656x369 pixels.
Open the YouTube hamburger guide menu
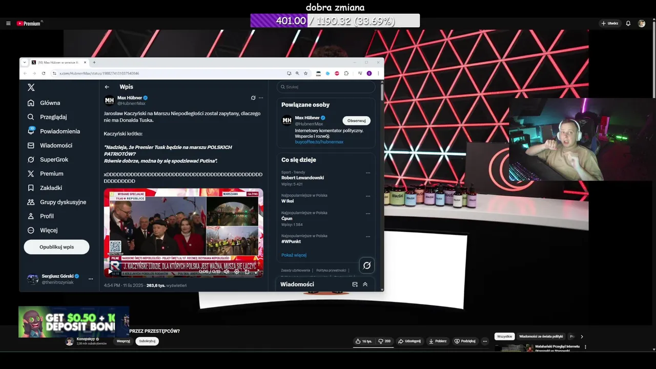[8, 24]
